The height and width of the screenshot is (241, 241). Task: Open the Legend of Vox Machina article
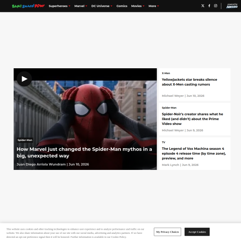[194, 153]
